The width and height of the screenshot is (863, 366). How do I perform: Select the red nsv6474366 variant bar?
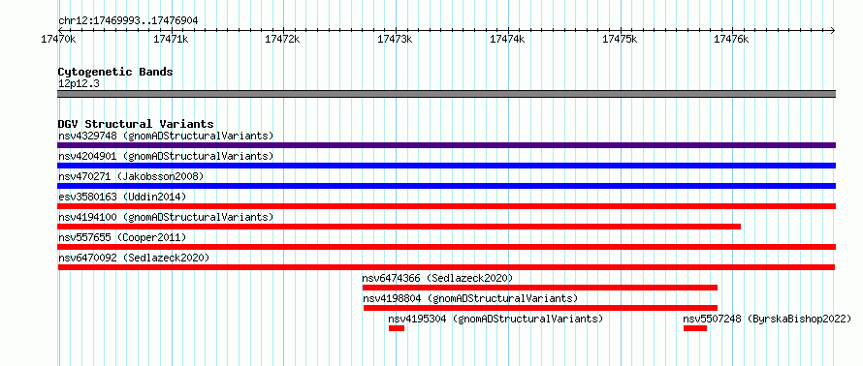540,288
